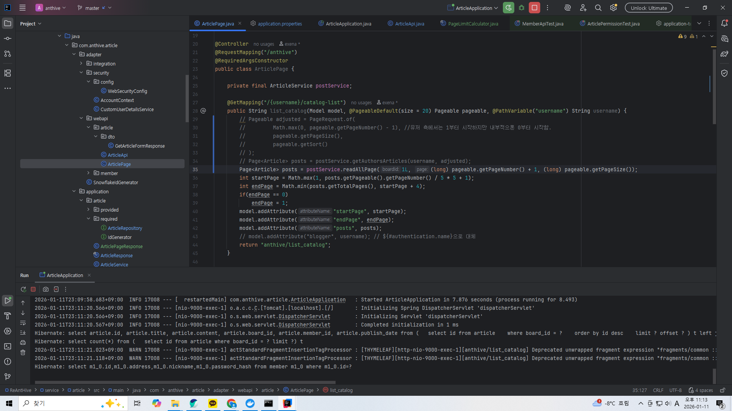
Task: Collapse the security folder in project tree
Action: [x=81, y=73]
